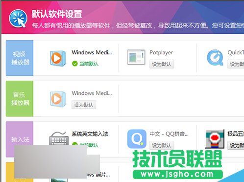The image size is (244, 182).
Task: Click the Potplayer name label
Action: [161, 52]
